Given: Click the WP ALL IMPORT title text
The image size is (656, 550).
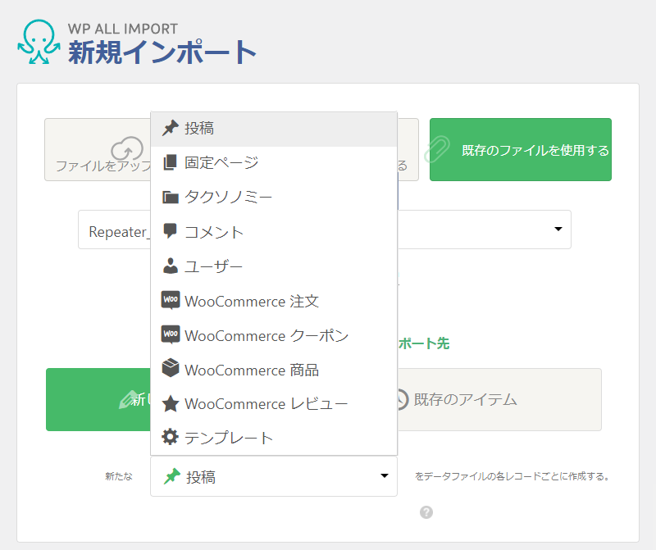Looking at the screenshot, I should pos(123,29).
